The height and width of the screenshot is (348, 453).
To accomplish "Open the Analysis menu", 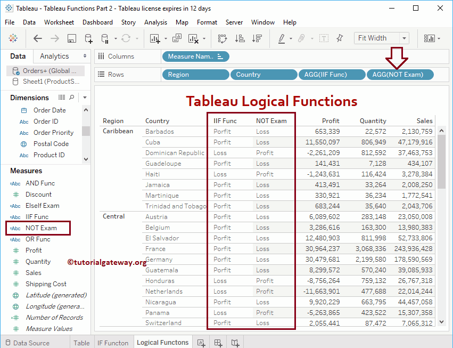I will pos(156,22).
